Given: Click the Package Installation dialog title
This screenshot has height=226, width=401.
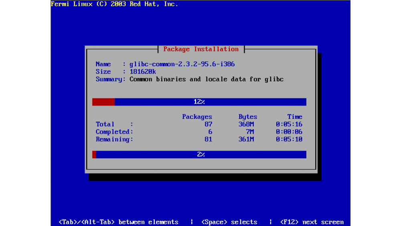Looking at the screenshot, I should (201, 49).
